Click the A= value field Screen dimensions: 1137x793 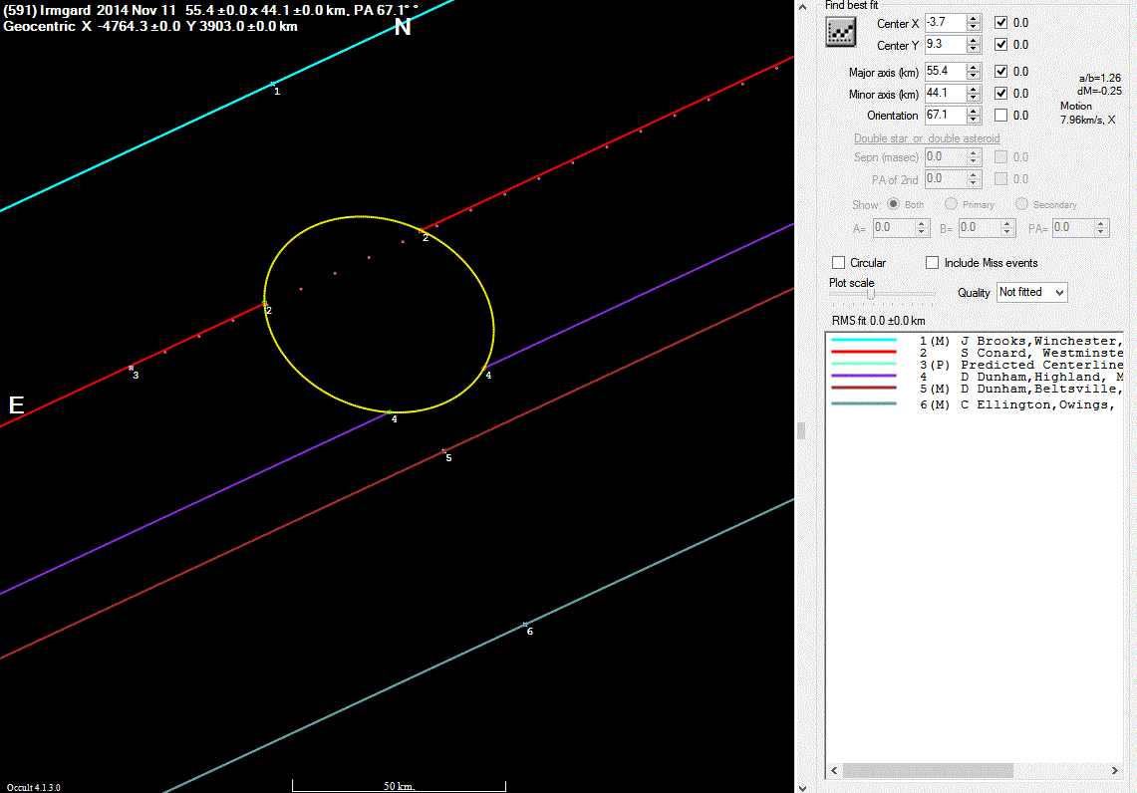click(893, 227)
